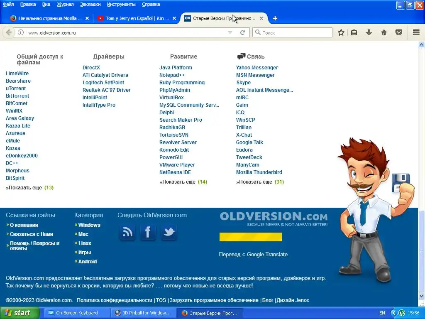Screen dimensions: 425x319
Task: Open the LimeWire link
Action: pos(17,74)
